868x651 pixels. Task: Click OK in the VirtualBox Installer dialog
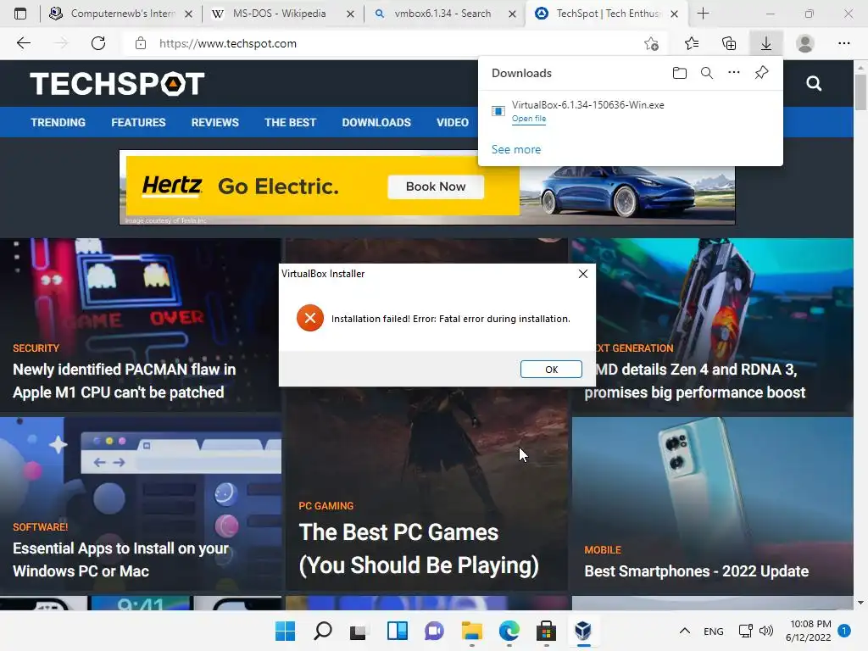point(551,370)
